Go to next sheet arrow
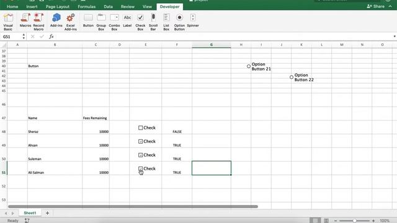The image size is (397, 223). click(12, 213)
